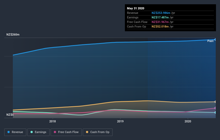Click the 'May 31 2020' tooltip date
Screen dimensions: 220x140
[x=136, y=8]
